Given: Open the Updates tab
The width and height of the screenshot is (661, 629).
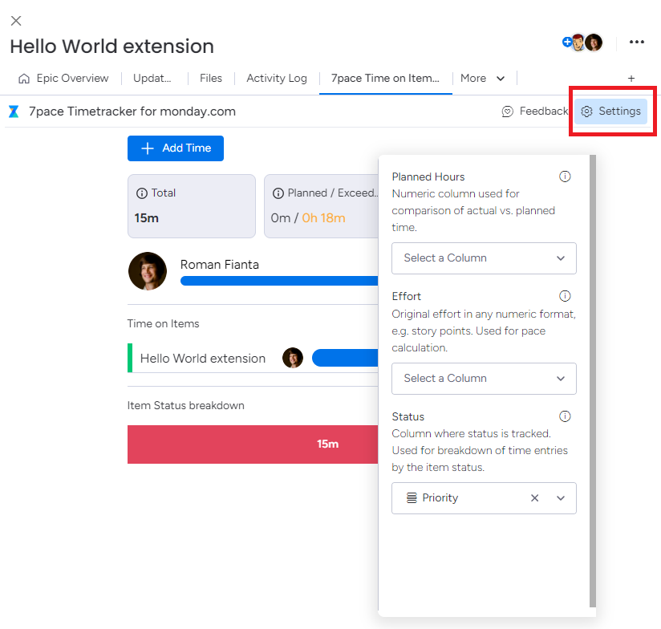Looking at the screenshot, I should point(152,79).
